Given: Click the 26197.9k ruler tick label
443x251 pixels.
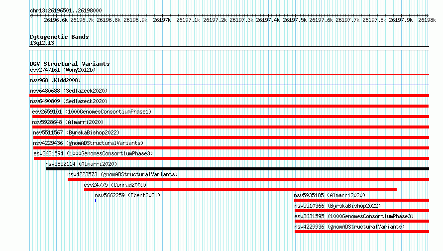Looking at the screenshot, I should point(401,20).
